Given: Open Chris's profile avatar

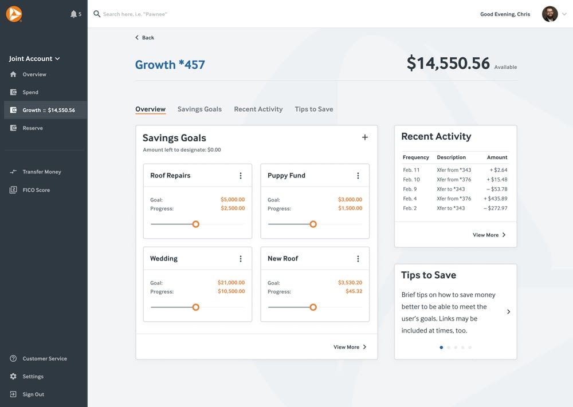Looking at the screenshot, I should point(550,14).
